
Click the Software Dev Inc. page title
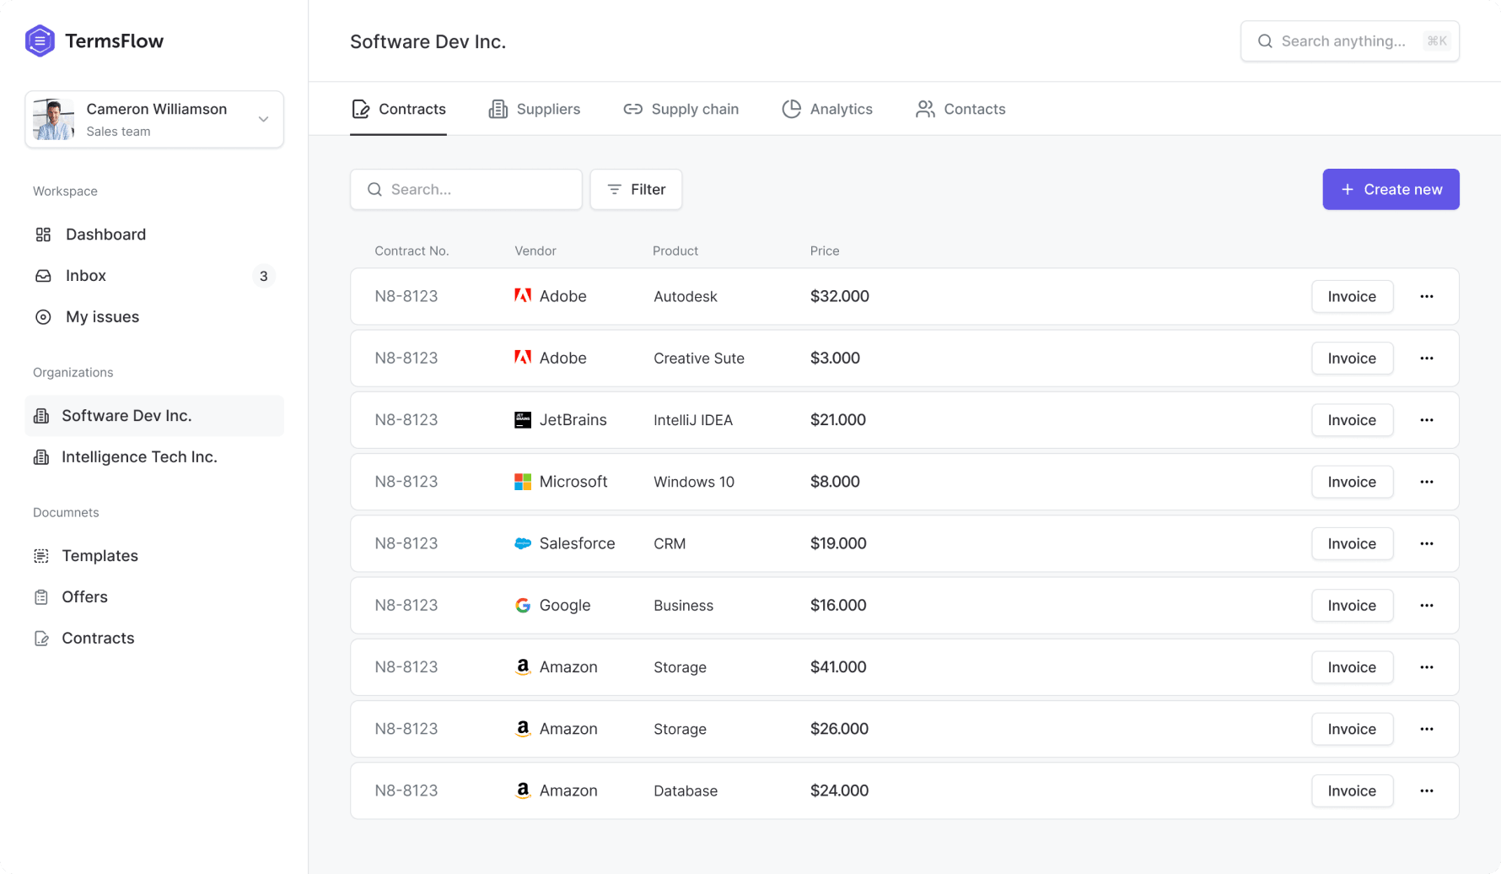coord(428,41)
